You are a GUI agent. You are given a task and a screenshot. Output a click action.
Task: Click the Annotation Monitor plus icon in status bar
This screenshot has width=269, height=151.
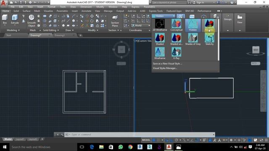(x=239, y=140)
